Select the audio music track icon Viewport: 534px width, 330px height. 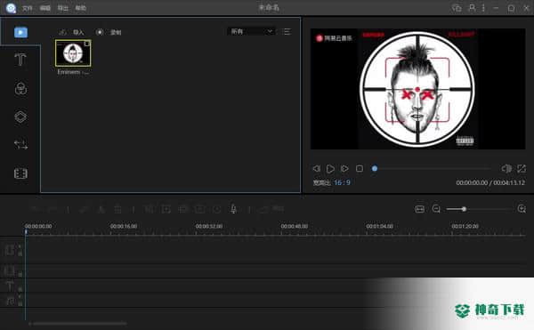point(10,301)
